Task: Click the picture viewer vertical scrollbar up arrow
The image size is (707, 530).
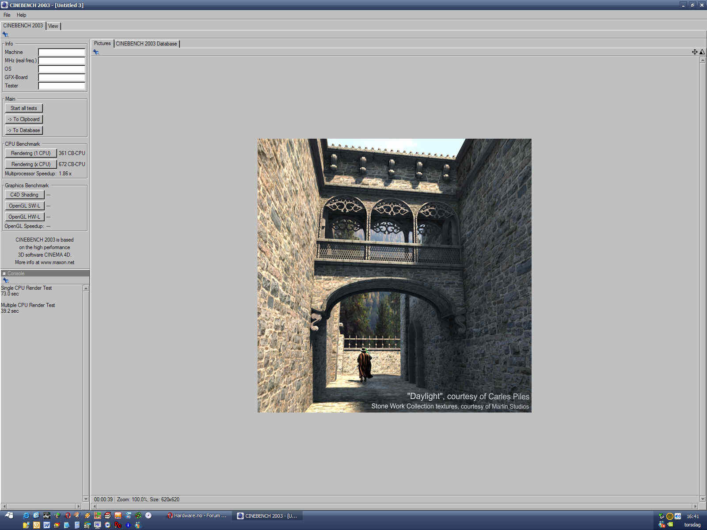Action: [x=703, y=60]
